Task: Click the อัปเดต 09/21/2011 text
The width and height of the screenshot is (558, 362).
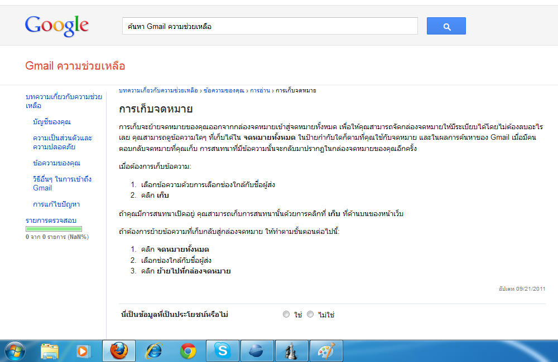Action: tap(522, 289)
